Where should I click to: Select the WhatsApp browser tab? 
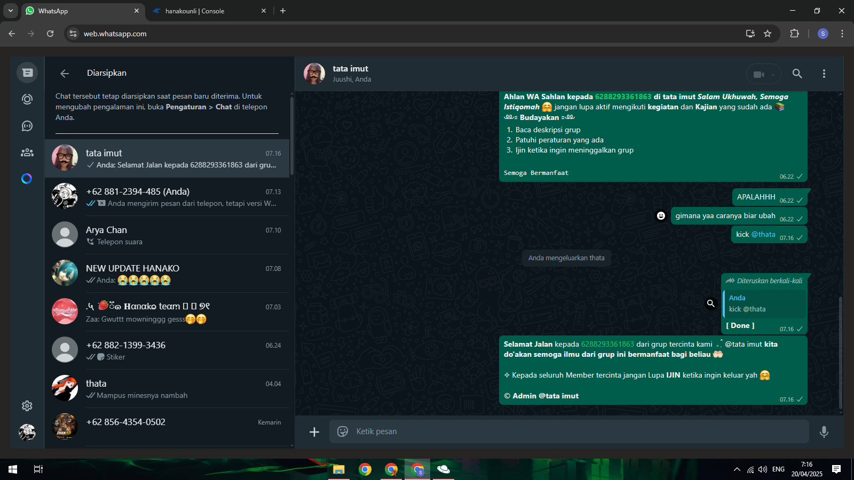pyautogui.click(x=80, y=11)
